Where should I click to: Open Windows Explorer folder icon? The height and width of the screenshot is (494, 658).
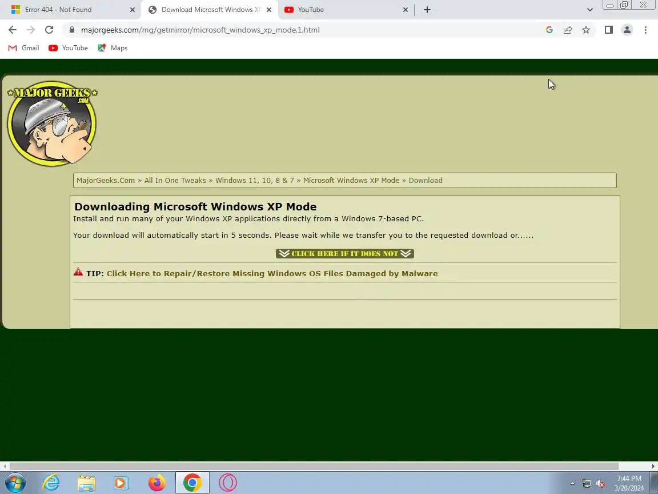[86, 483]
